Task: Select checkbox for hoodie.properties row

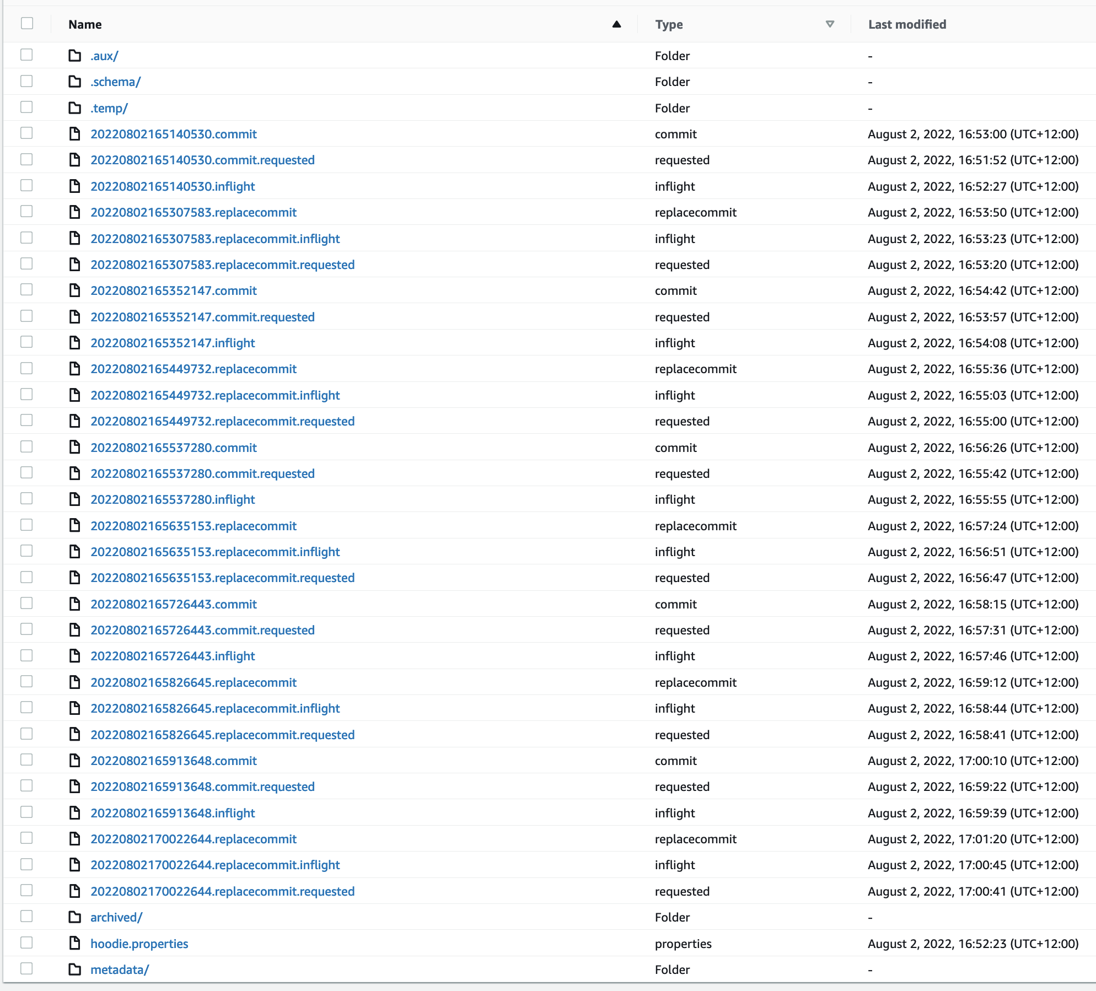Action: click(26, 942)
